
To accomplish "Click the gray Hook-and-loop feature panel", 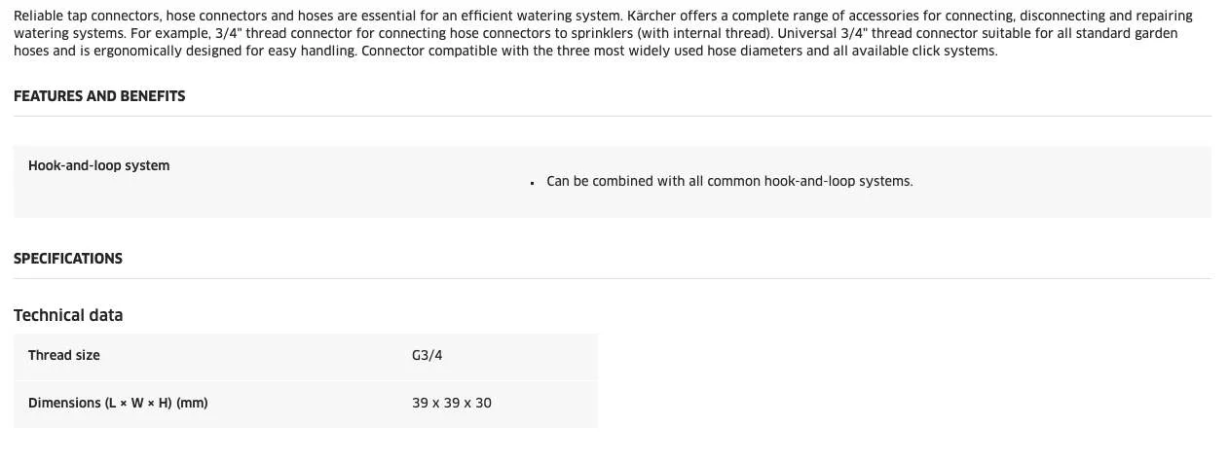I will click(613, 182).
